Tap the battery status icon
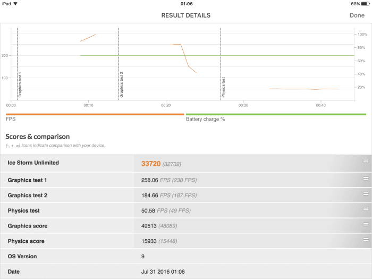Image resolution: width=372 pixels, height=279 pixels. click(366, 4)
